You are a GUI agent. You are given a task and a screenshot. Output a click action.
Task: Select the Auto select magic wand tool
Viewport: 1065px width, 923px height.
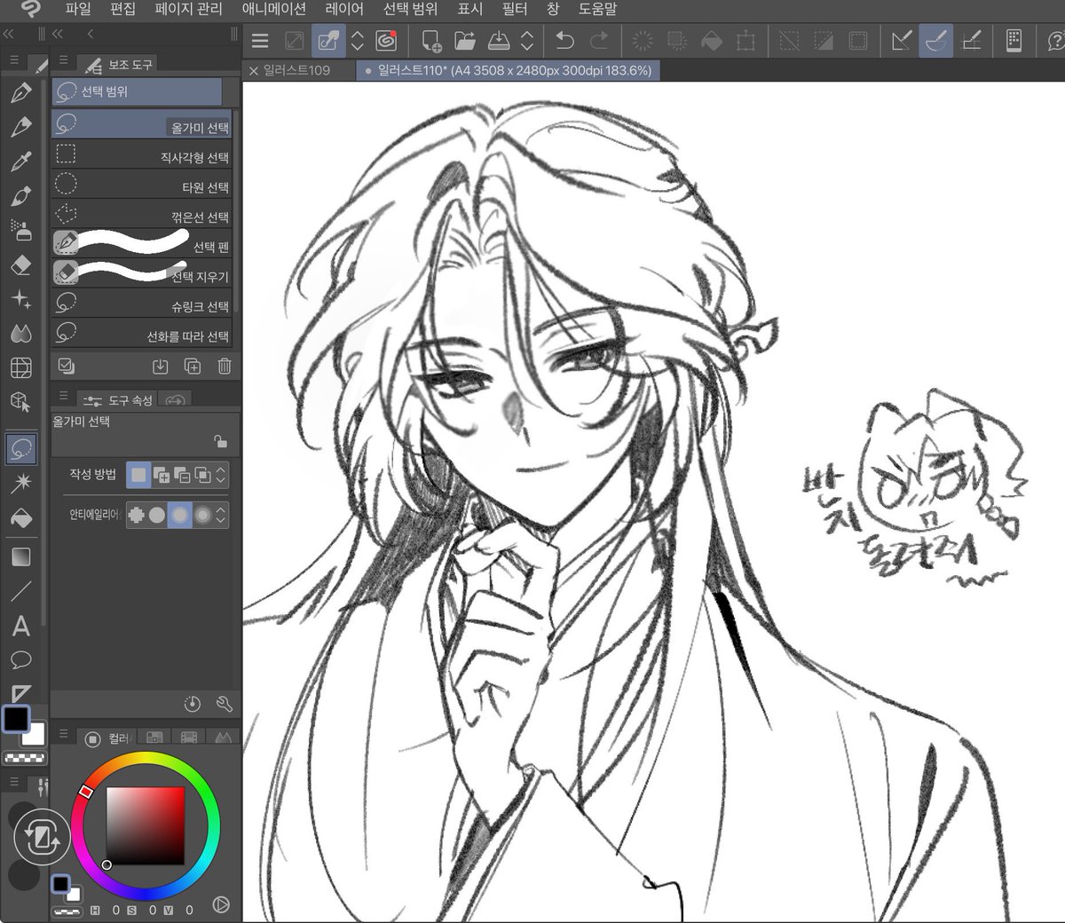21,482
